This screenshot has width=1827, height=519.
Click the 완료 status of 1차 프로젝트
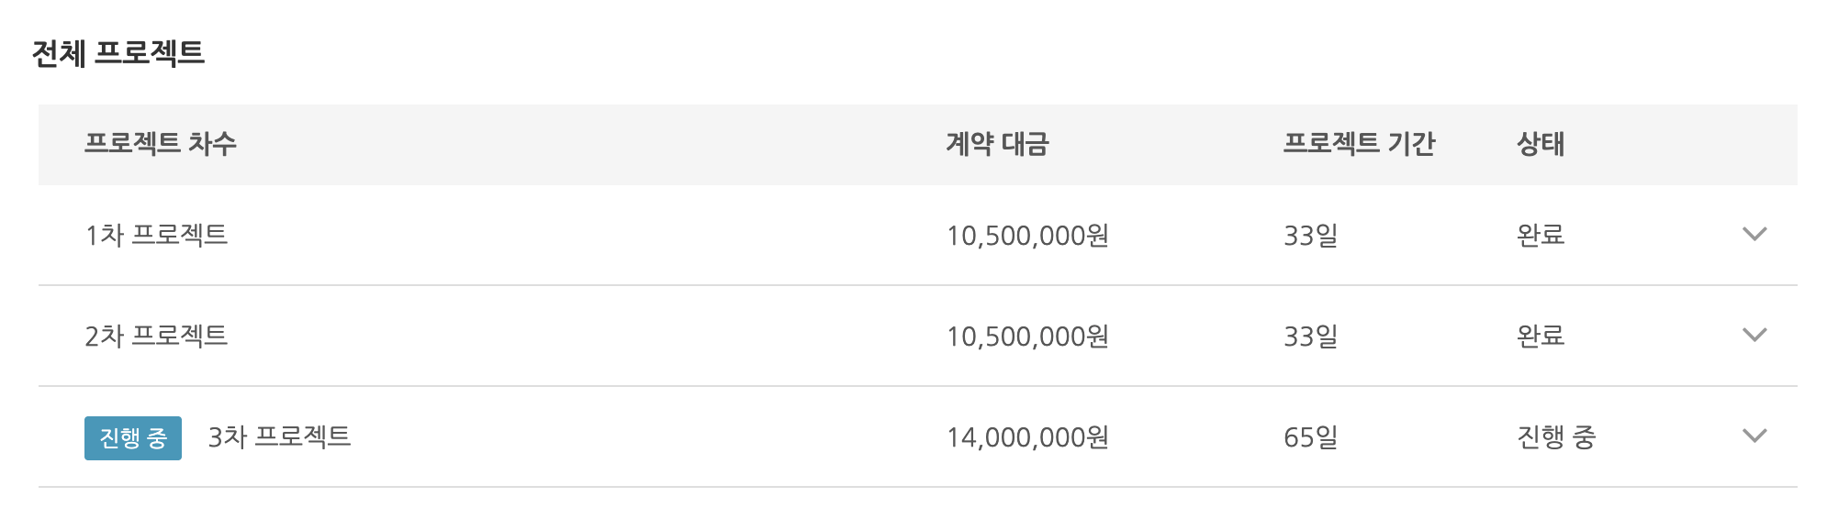click(1541, 236)
